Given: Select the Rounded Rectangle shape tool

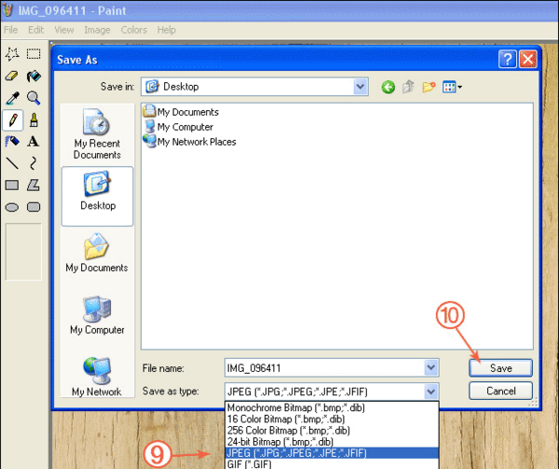Looking at the screenshot, I should tap(34, 207).
